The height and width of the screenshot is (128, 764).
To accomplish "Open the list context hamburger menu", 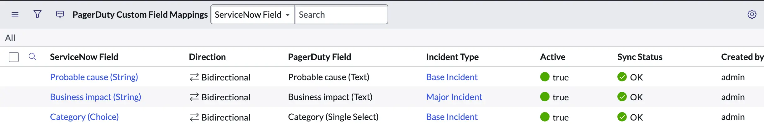I will point(15,15).
